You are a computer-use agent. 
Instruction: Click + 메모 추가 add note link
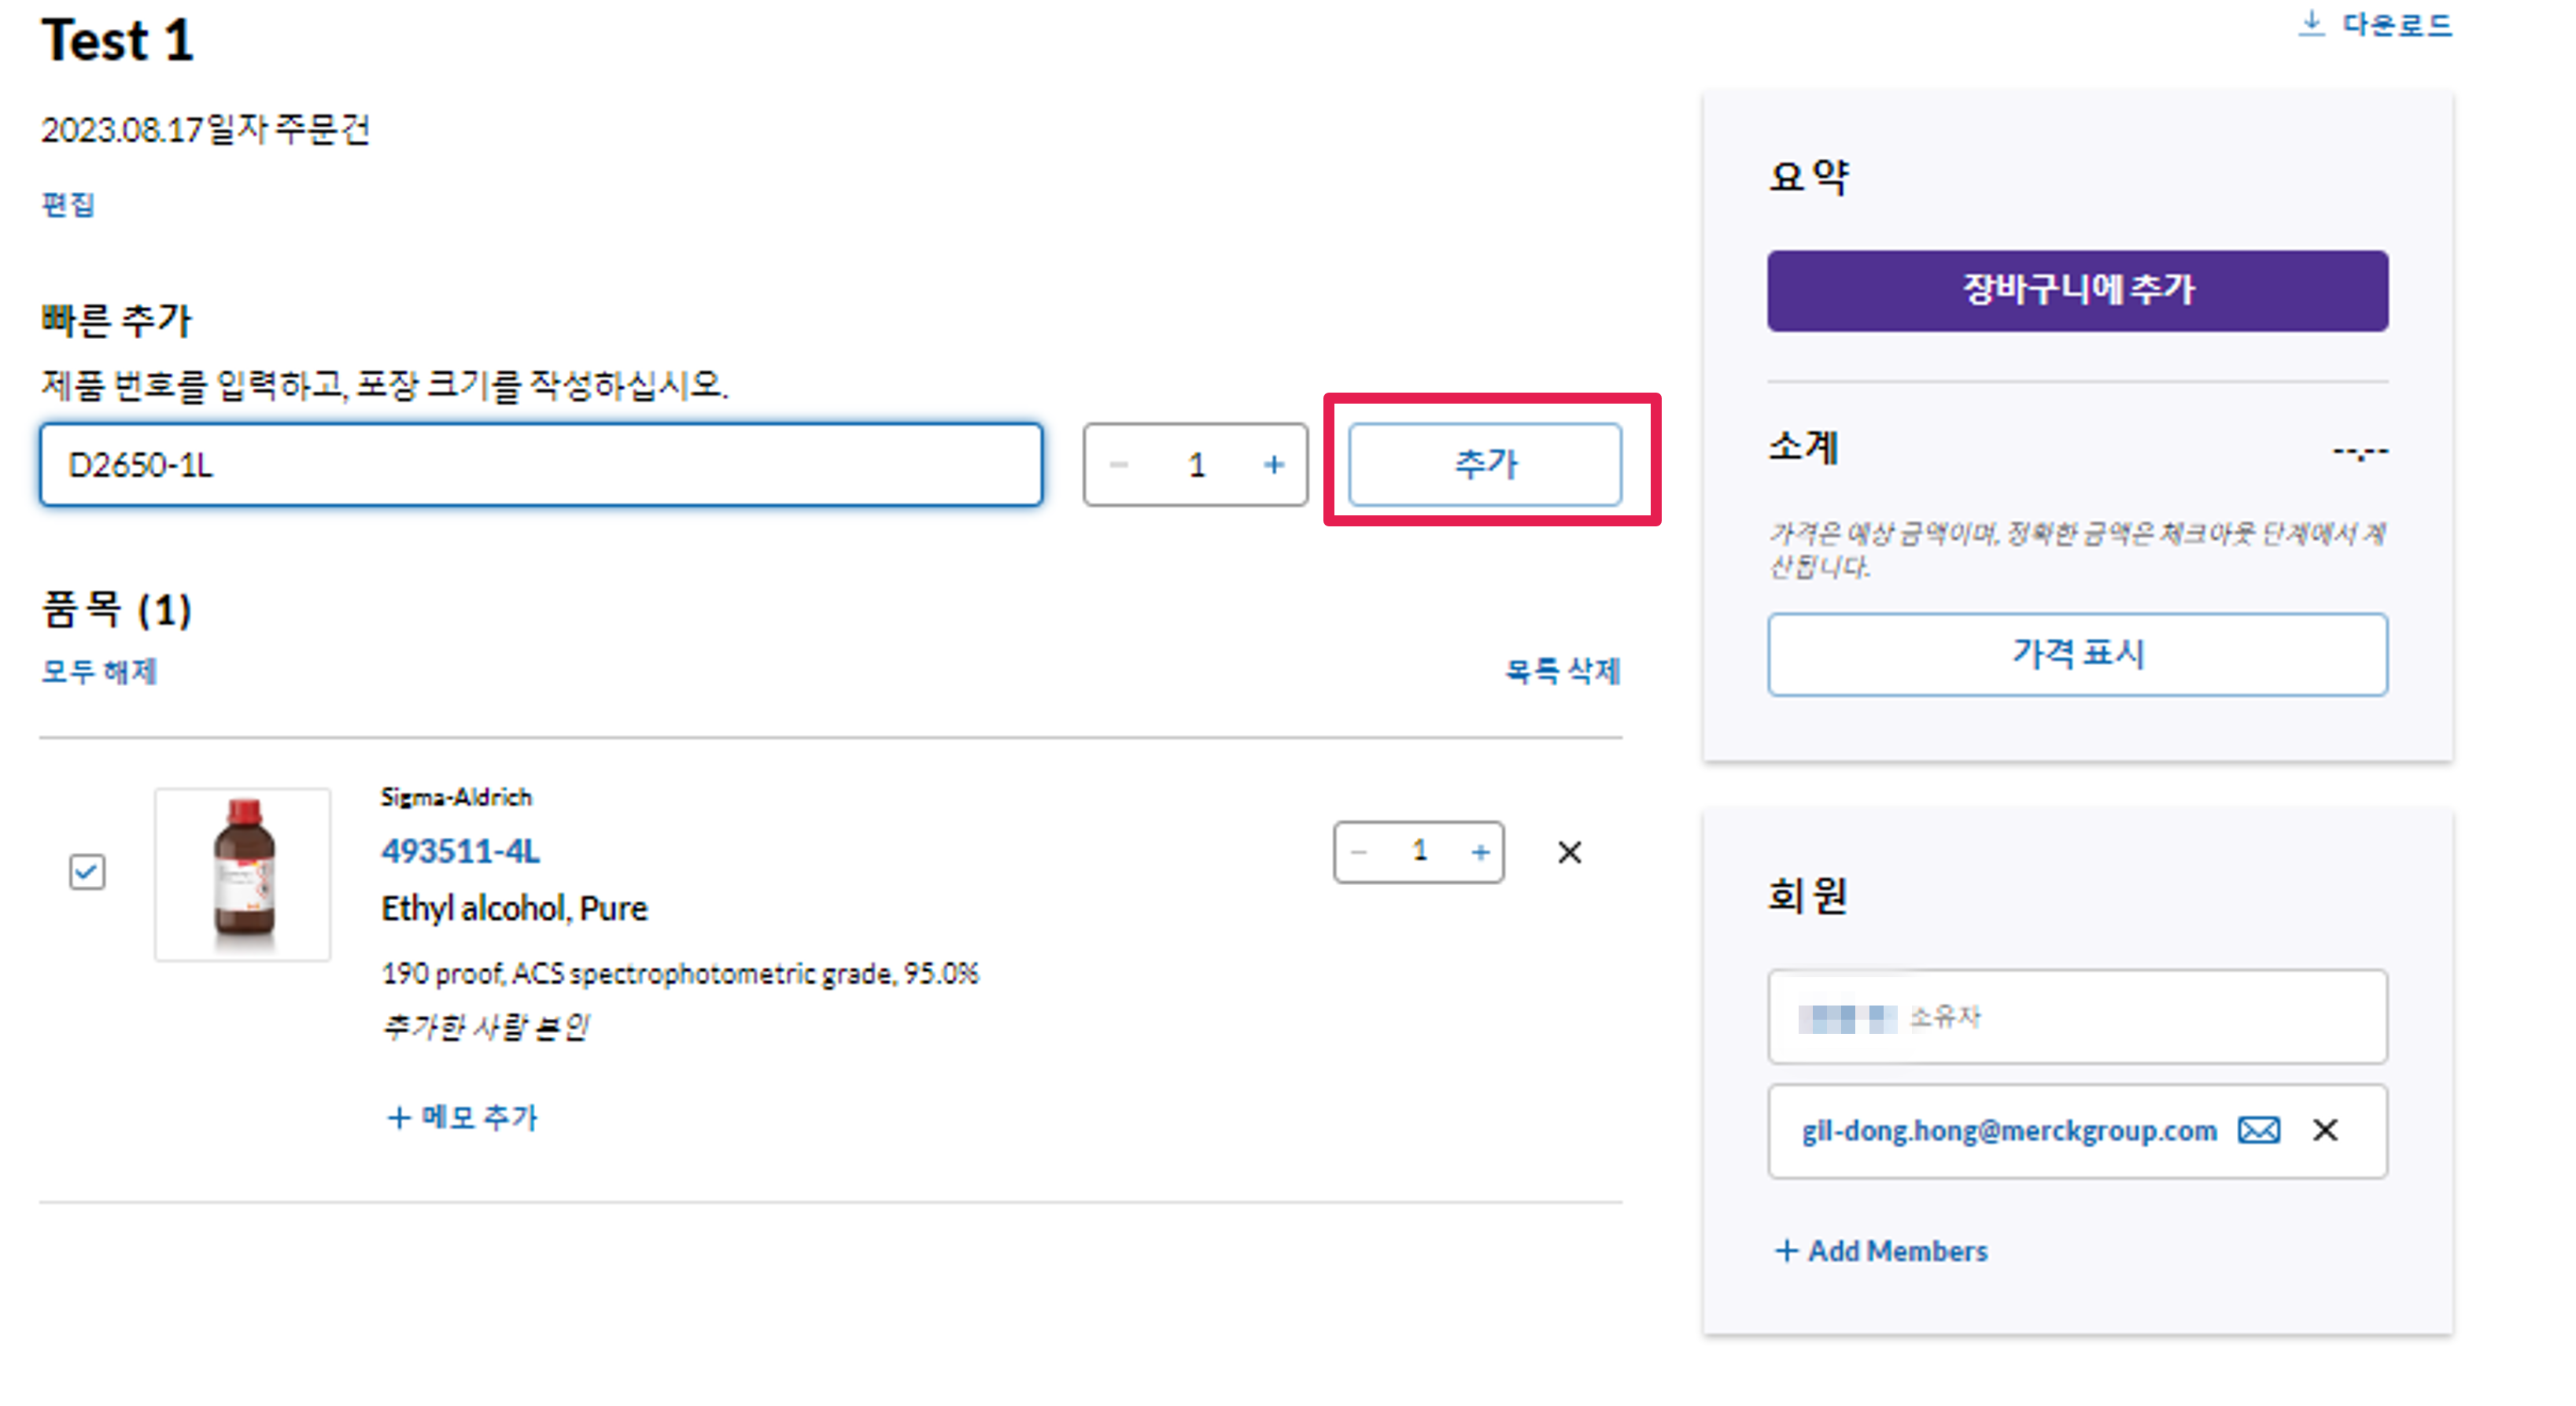[x=462, y=1117]
